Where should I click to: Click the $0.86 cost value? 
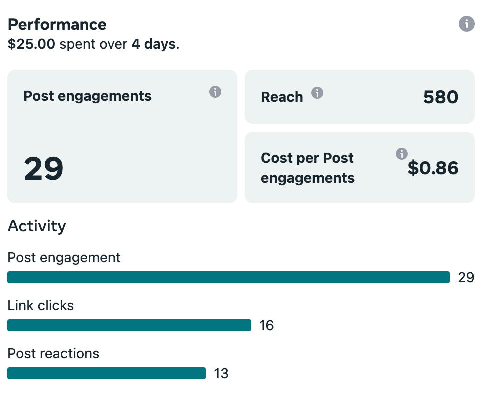(x=433, y=168)
